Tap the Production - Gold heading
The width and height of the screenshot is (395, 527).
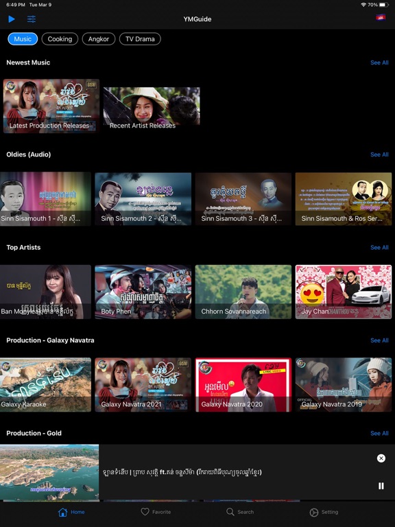[34, 433]
